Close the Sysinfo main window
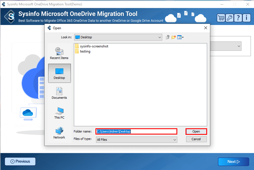Viewport: 254px width, 170px height. (x=248, y=4)
